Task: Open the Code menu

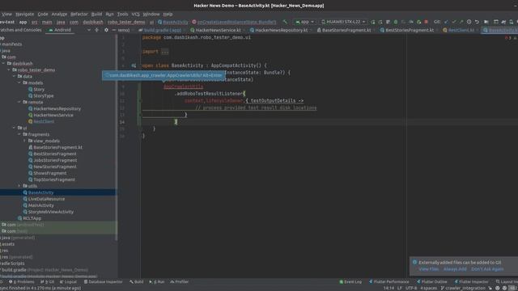Action: click(43, 15)
